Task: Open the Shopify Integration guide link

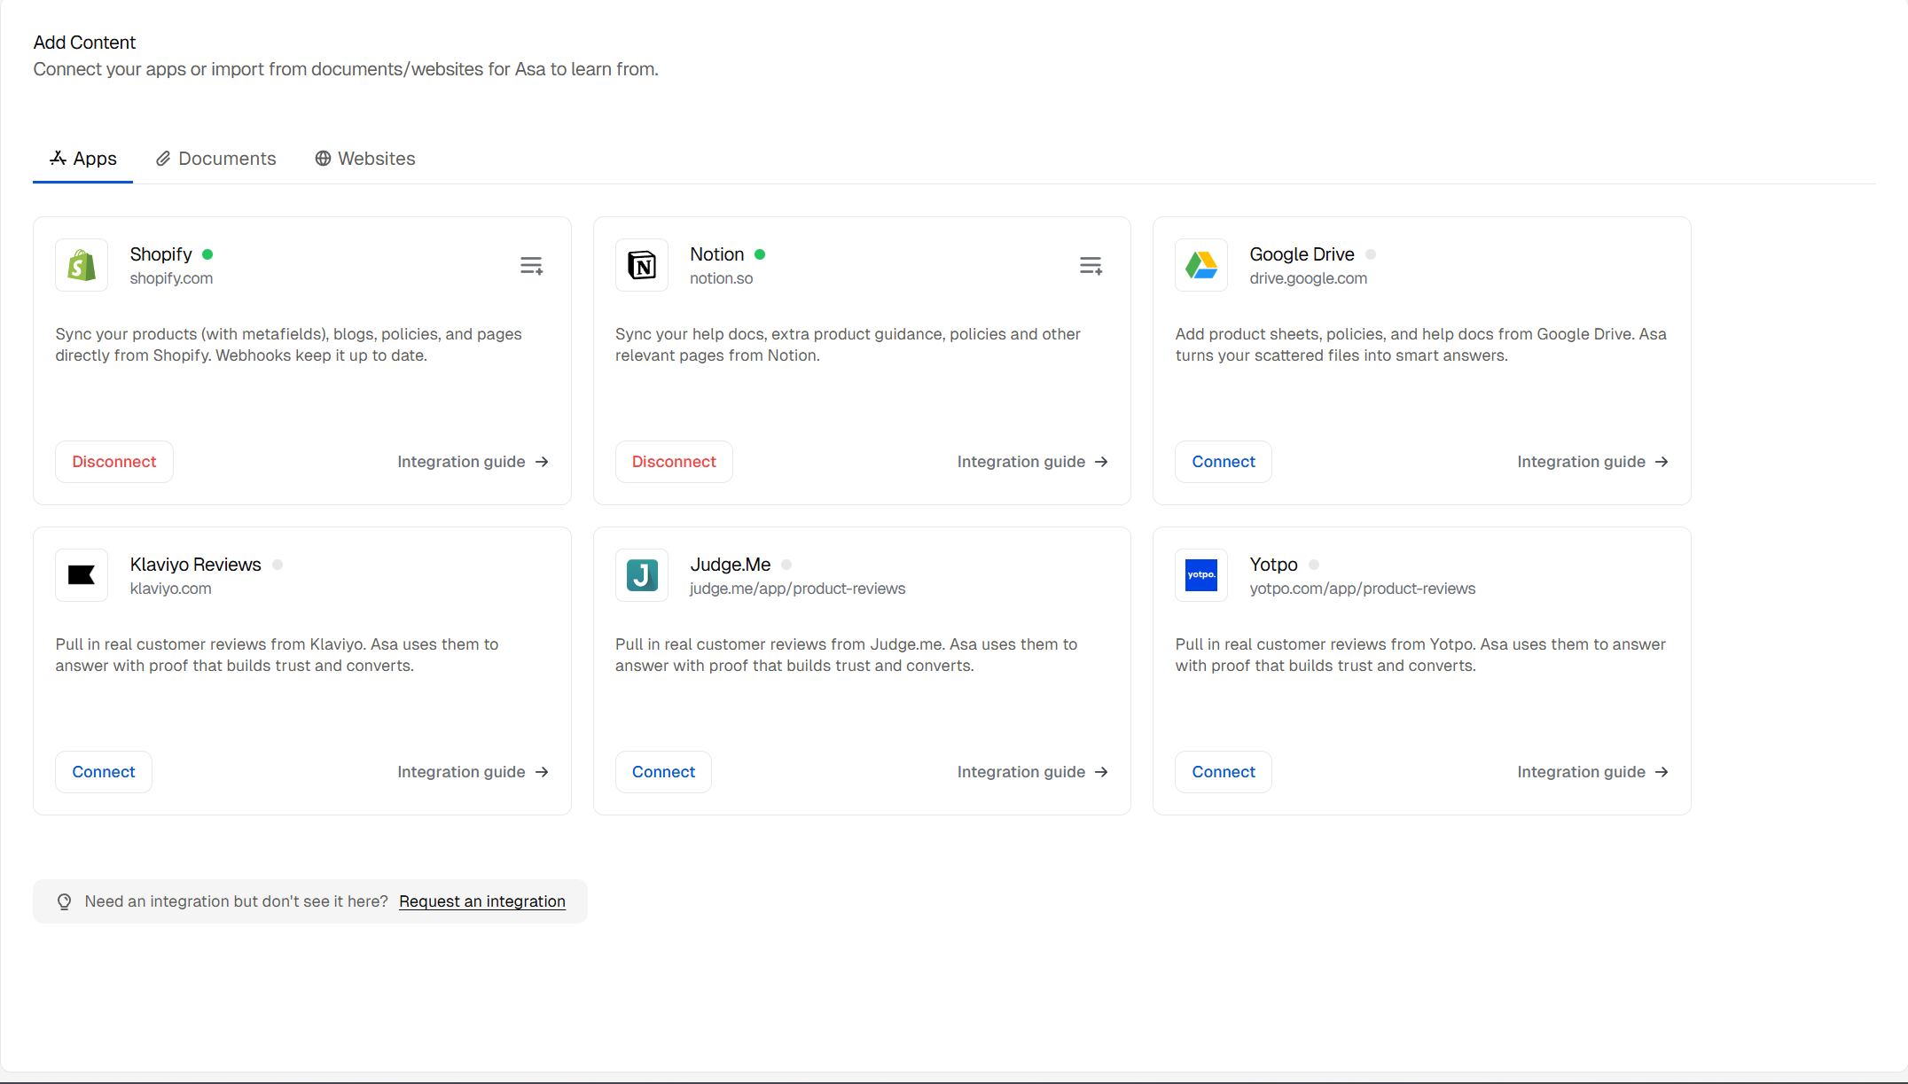Action: (x=473, y=462)
